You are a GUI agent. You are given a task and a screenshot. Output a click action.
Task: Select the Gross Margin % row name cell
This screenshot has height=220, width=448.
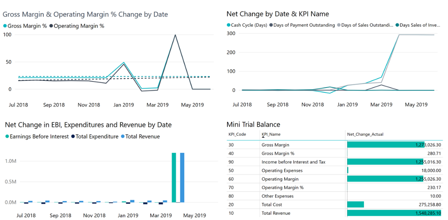(x=302, y=153)
